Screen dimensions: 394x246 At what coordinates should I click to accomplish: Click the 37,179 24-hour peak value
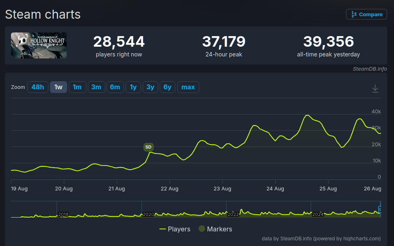tap(224, 42)
